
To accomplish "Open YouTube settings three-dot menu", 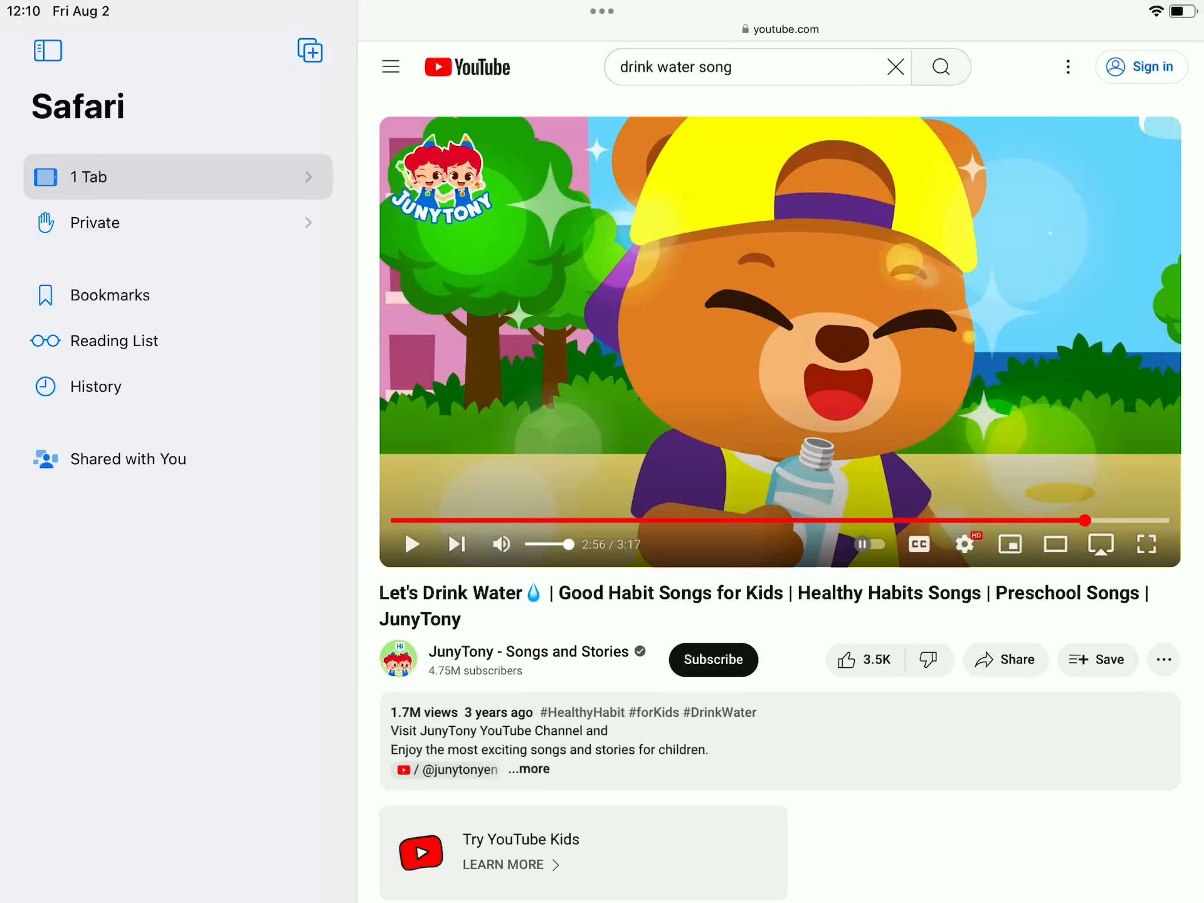I will [1068, 66].
